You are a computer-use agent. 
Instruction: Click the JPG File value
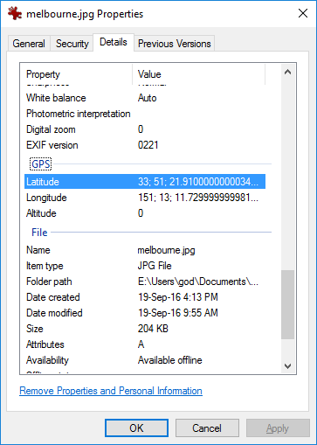(x=155, y=266)
